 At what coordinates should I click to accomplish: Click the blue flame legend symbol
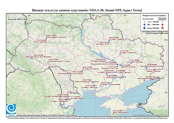145,28
